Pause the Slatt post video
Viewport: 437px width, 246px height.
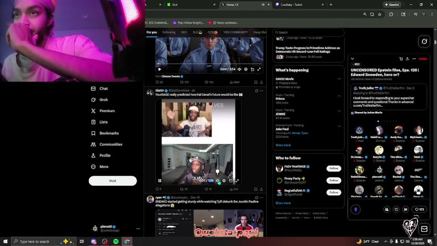(x=159, y=181)
